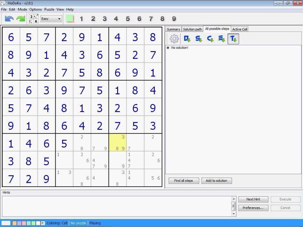
Task: Select the All possible steps tab
Action: pyautogui.click(x=217, y=29)
